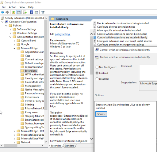157x152 pixels.
Task: Open the Action menu
Action: point(13,7)
